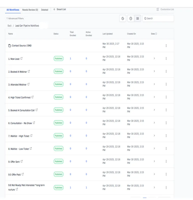Open the external link icon beside 5. Booked A Consultation Call
The width and height of the screenshot is (193, 200).
(37, 110)
